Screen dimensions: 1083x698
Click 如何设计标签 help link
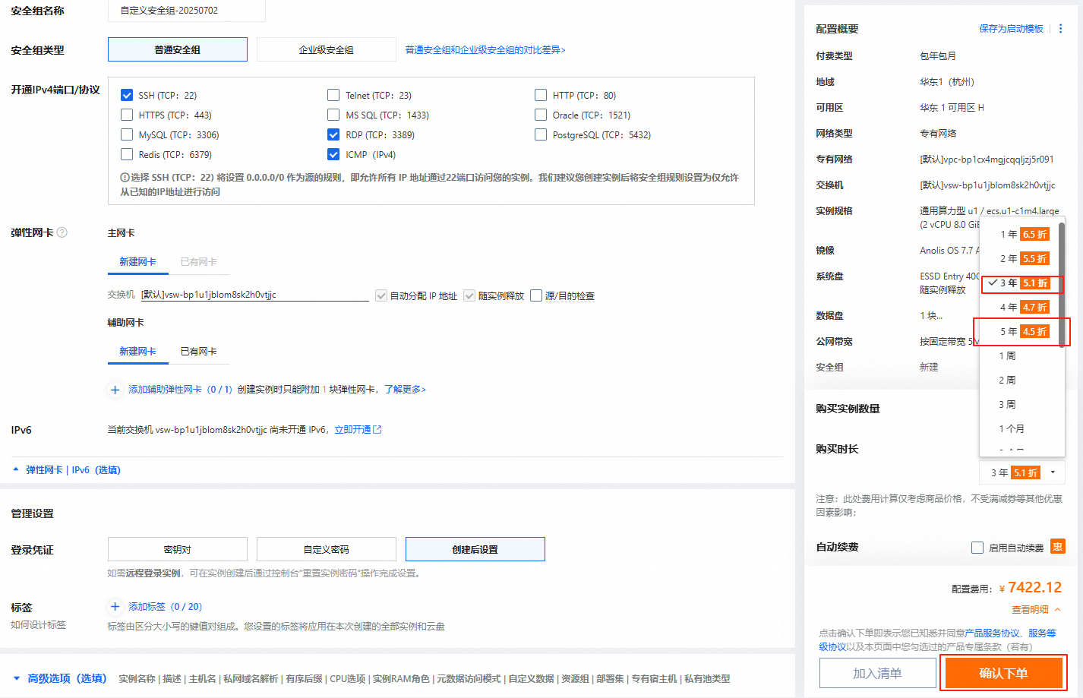tap(38, 625)
